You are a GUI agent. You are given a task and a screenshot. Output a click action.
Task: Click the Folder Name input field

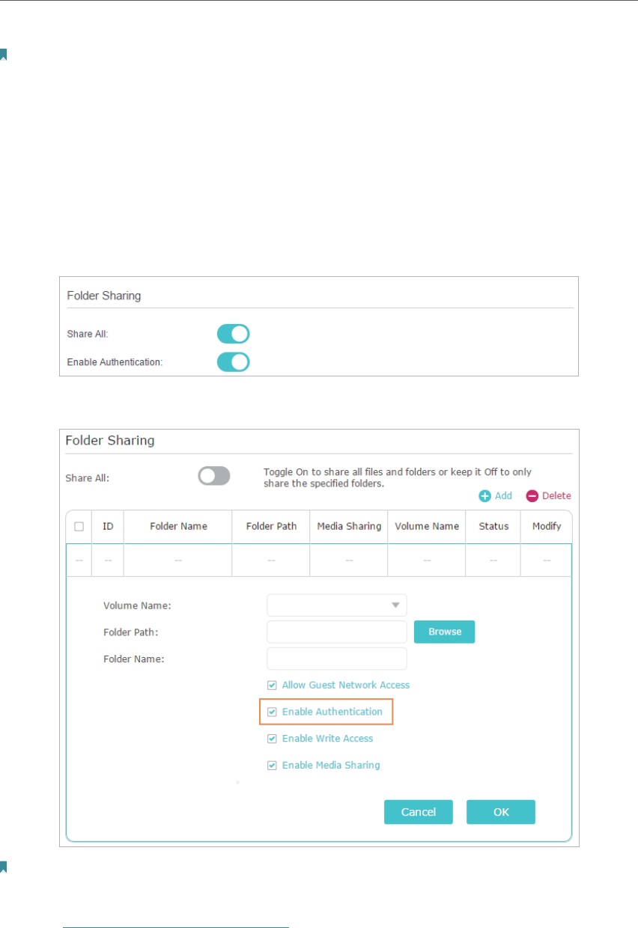pyautogui.click(x=337, y=659)
